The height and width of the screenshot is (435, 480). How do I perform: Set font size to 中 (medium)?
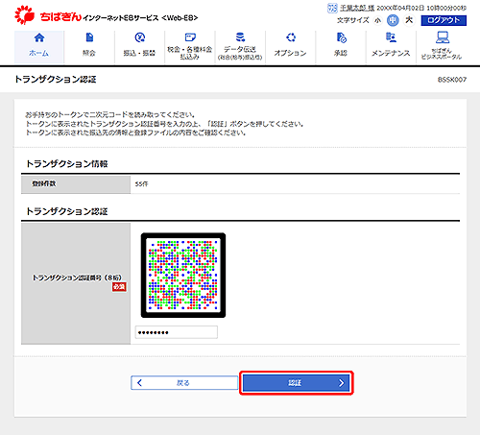393,20
